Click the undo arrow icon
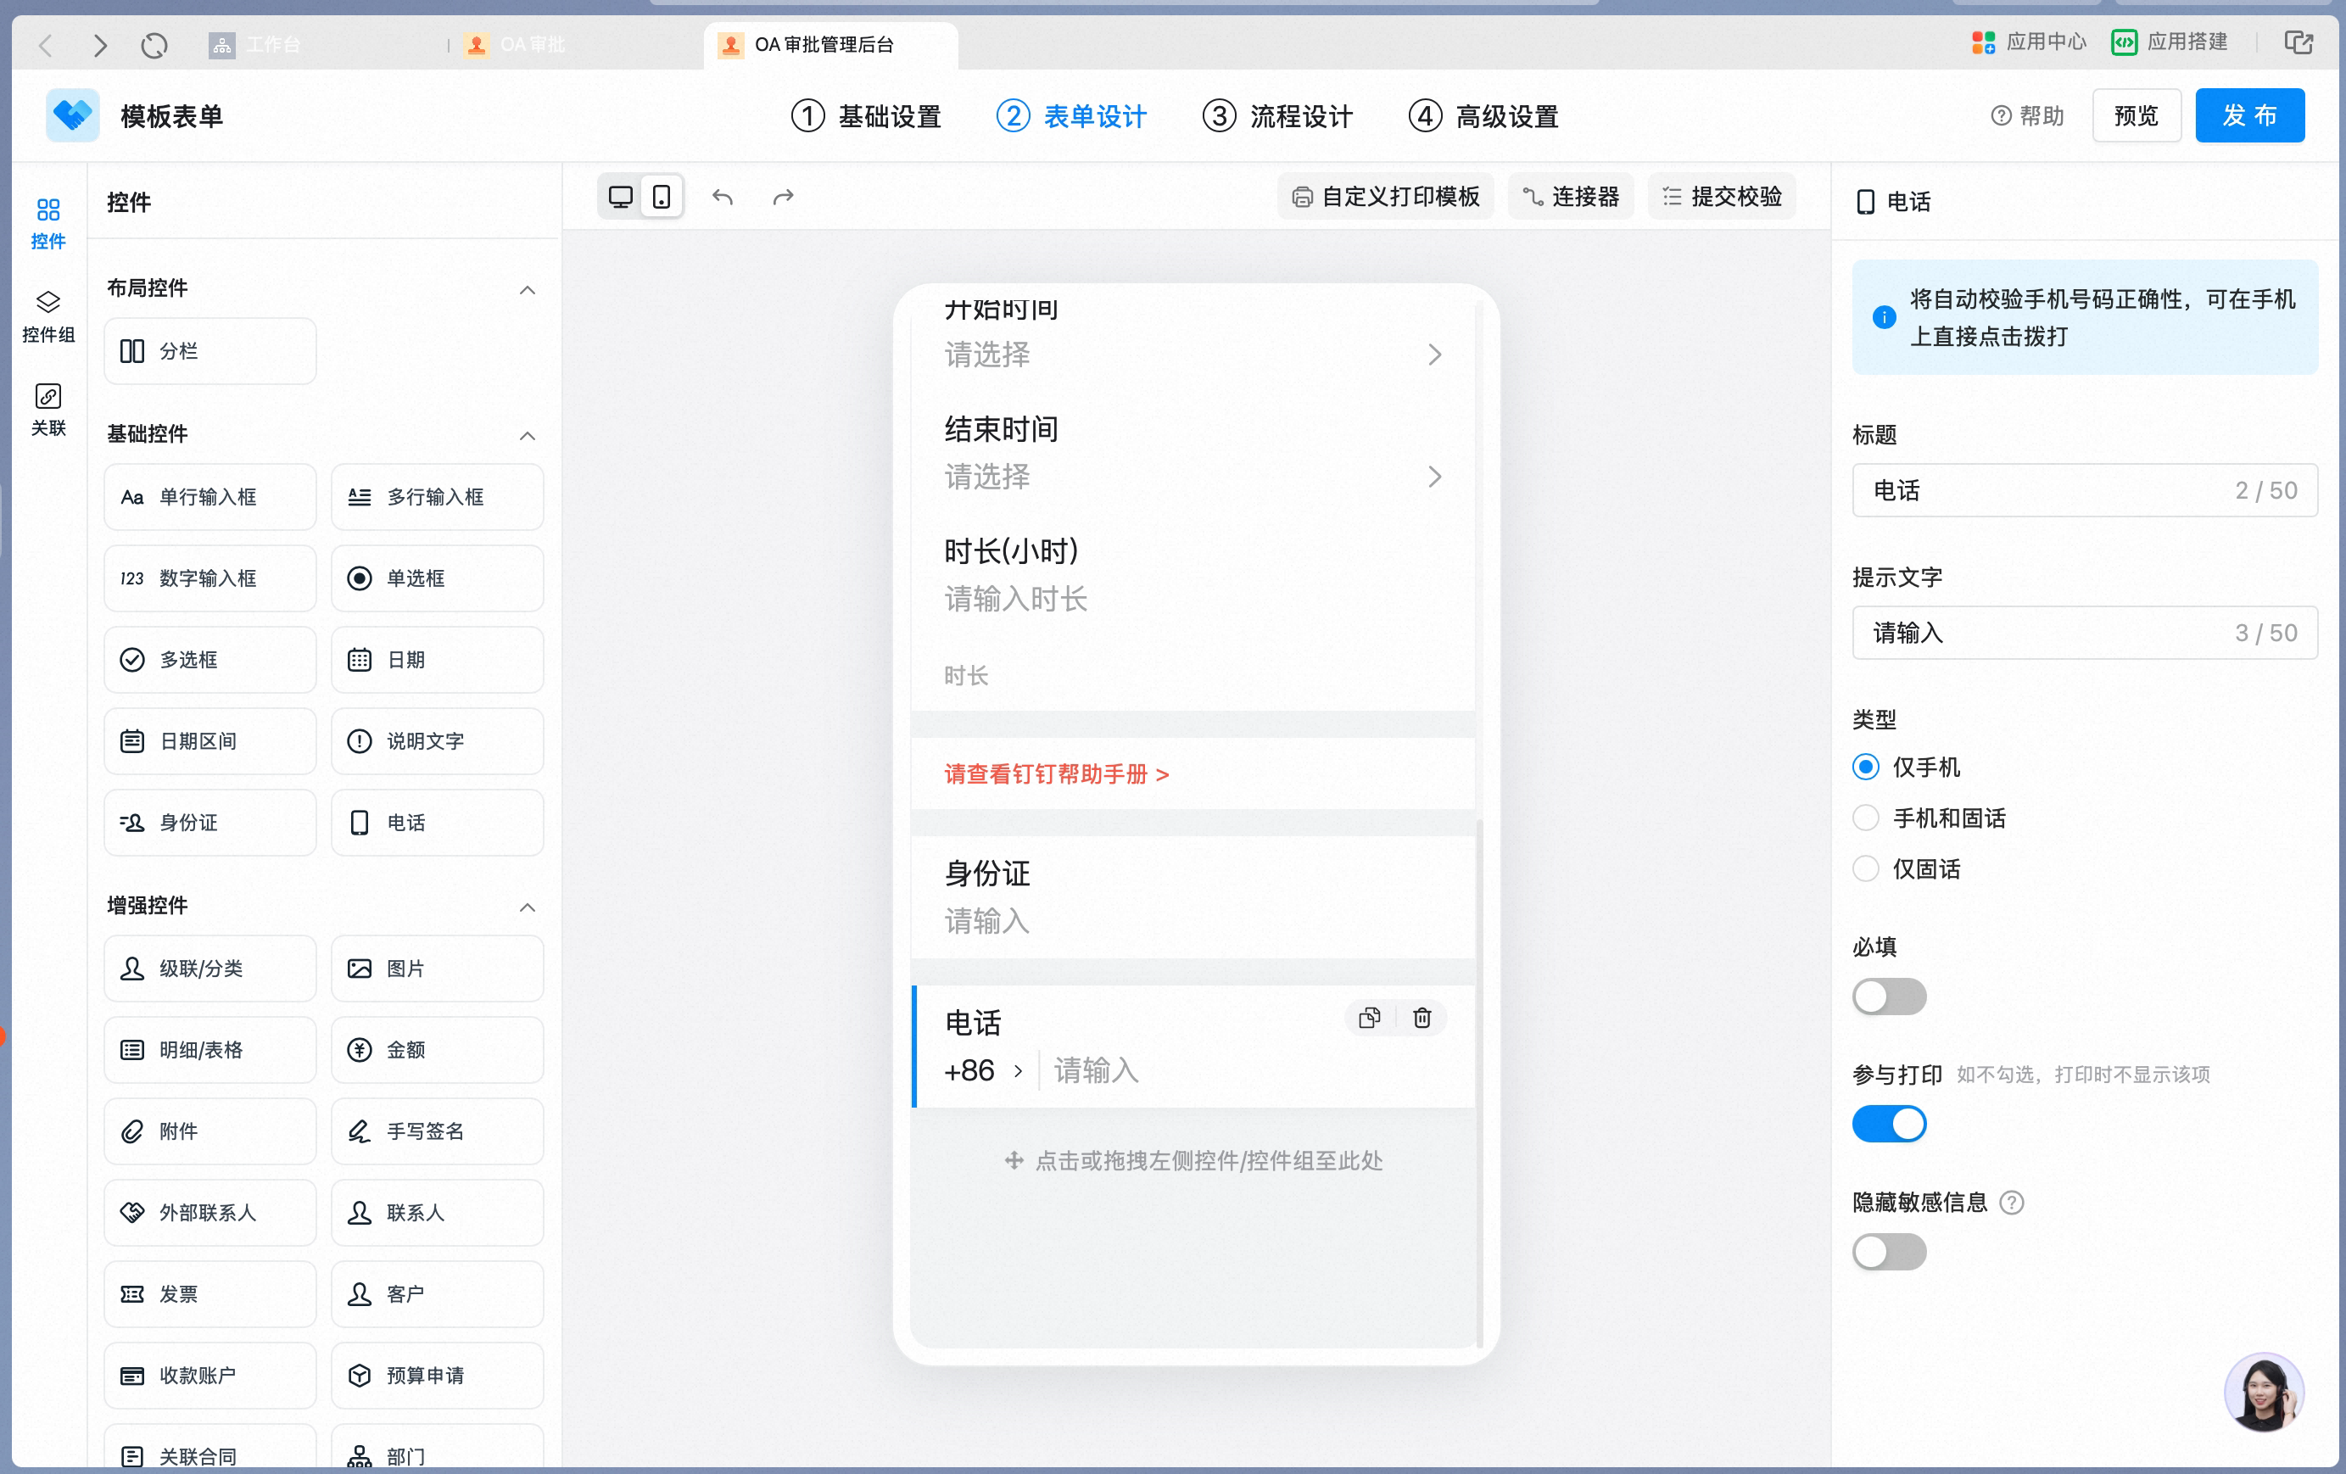 point(722,197)
